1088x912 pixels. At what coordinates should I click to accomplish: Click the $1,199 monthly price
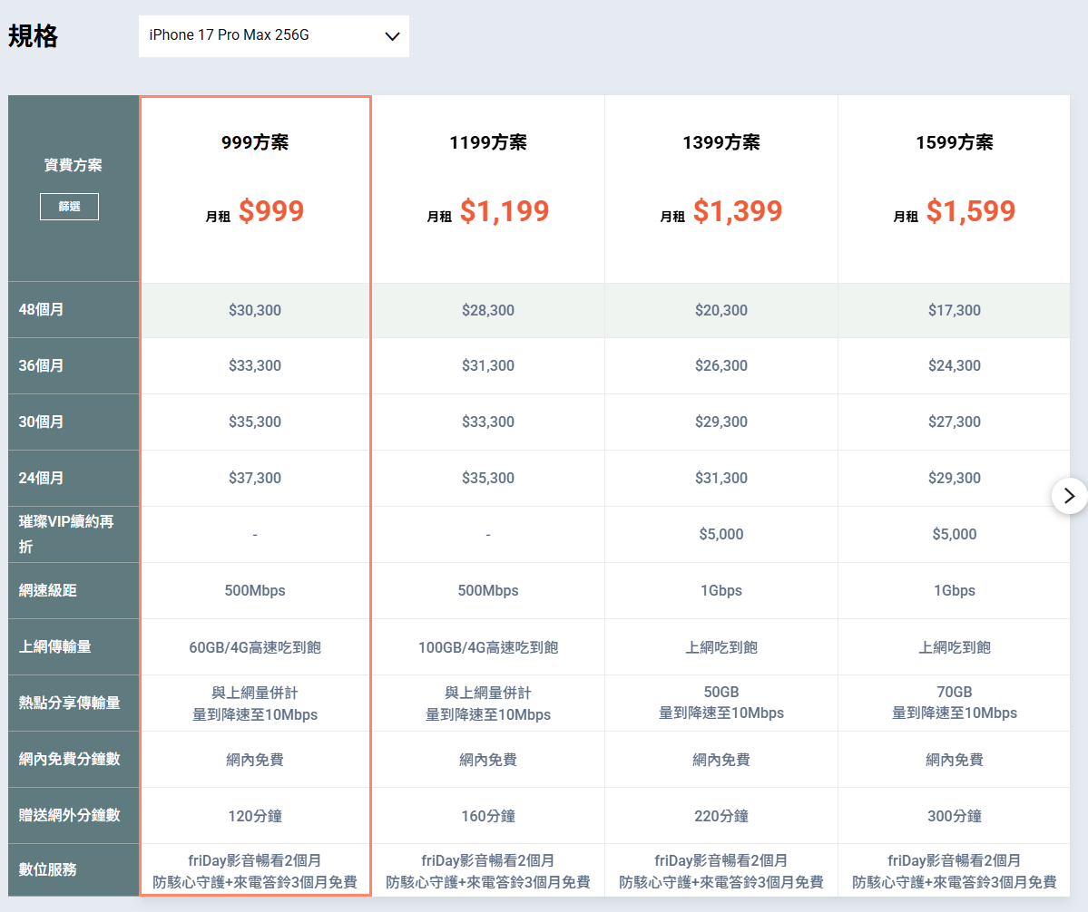(x=505, y=210)
